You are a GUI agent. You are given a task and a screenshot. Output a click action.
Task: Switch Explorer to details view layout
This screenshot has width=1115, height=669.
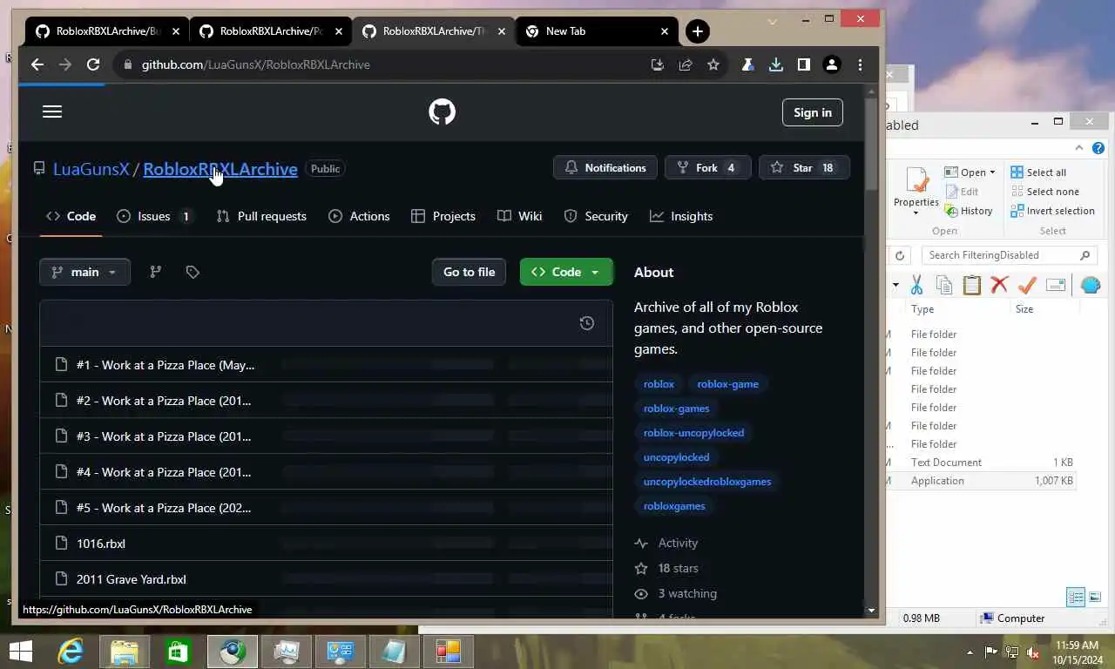click(1076, 598)
